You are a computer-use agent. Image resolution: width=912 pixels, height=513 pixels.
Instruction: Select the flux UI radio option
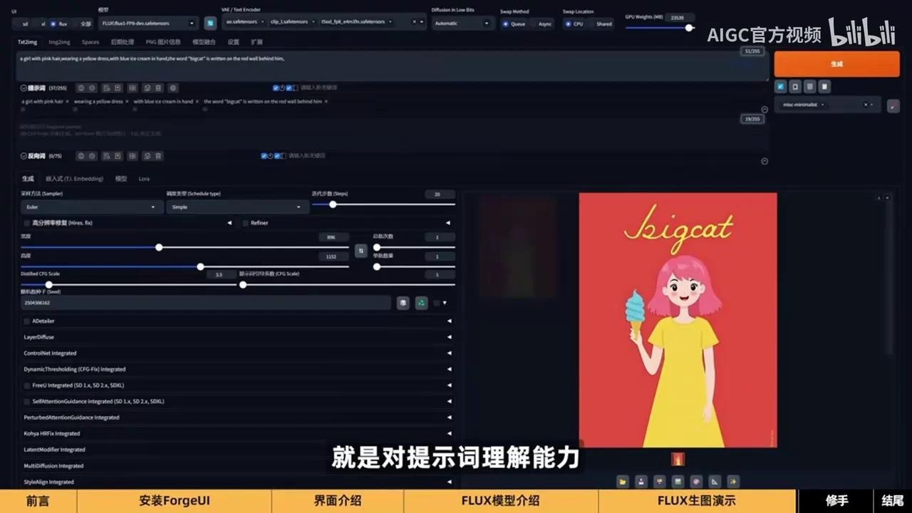tap(59, 24)
